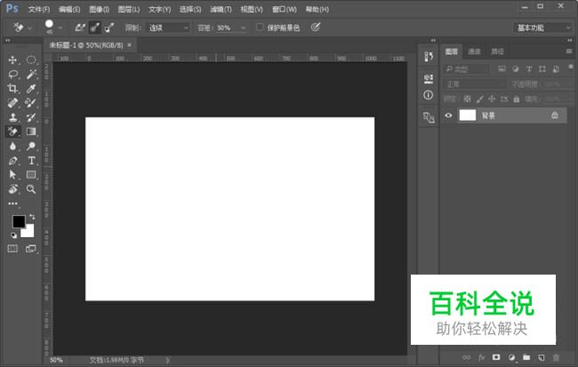Switch to the 通道 tab
This screenshot has height=367, width=578.
click(x=474, y=52)
